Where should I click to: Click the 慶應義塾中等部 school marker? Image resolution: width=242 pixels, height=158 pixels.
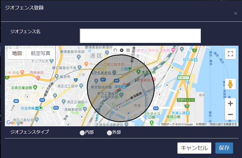tap(79, 56)
